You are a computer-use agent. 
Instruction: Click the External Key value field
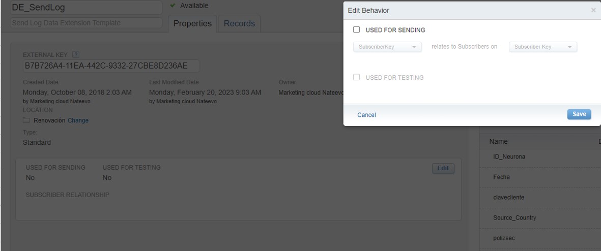(110, 66)
